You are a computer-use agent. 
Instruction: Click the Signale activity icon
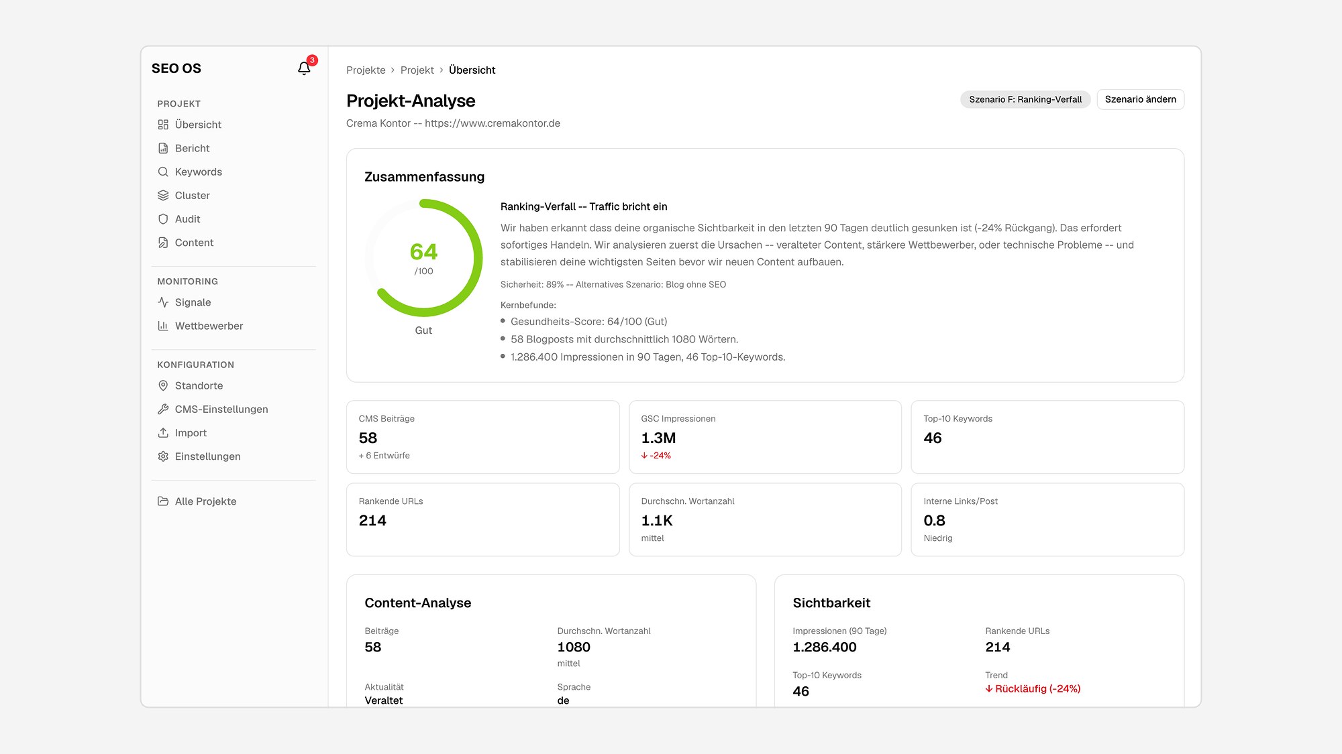[x=163, y=302]
